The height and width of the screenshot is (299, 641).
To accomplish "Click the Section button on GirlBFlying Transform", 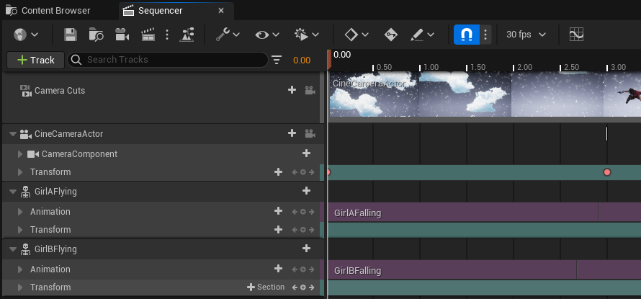I will click(266, 287).
